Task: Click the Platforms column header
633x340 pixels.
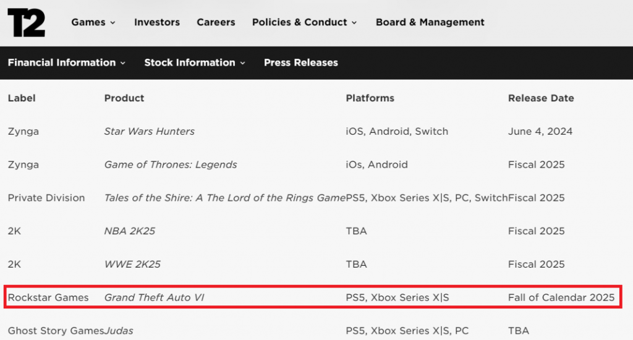Action: click(370, 98)
